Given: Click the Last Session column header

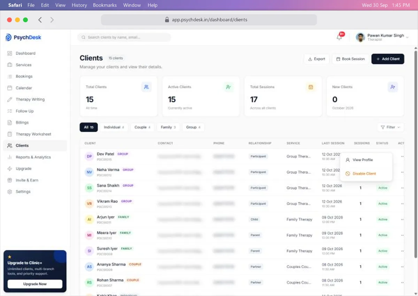Looking at the screenshot, I should (x=333, y=143).
